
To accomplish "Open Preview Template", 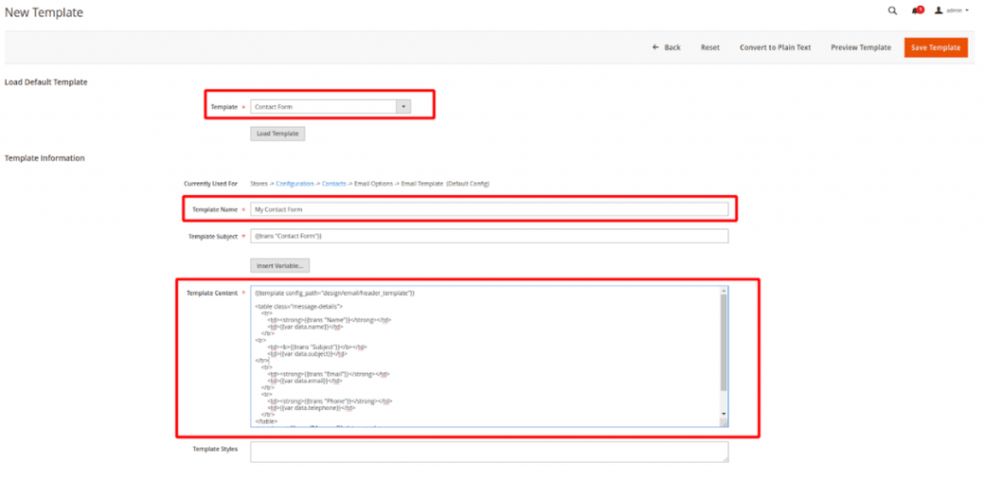I will tap(861, 47).
